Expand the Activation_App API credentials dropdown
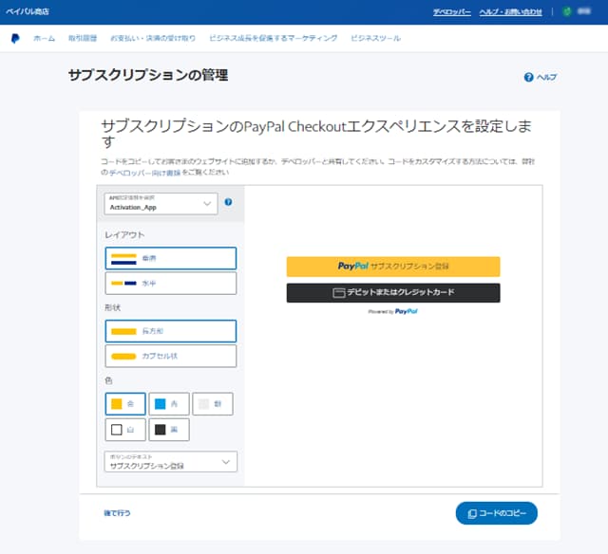This screenshot has height=554, width=608. coord(162,203)
